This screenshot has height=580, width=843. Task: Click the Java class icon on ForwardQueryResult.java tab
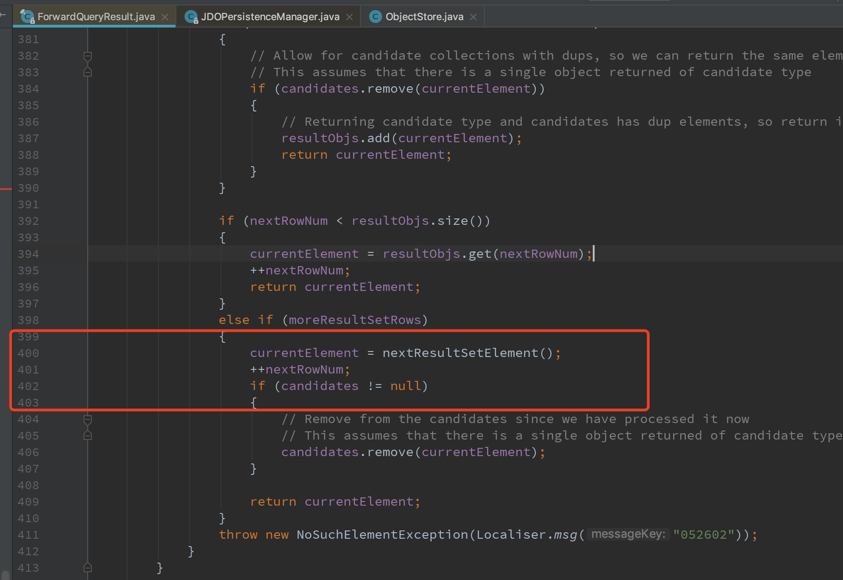point(27,16)
